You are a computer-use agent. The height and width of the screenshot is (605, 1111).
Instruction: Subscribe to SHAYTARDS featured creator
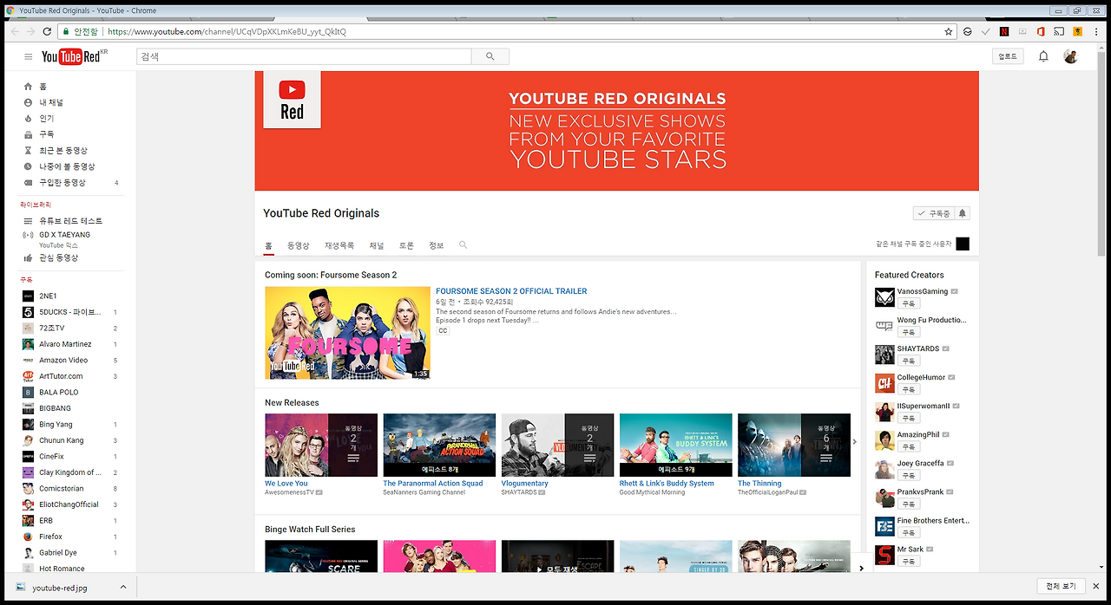point(908,361)
